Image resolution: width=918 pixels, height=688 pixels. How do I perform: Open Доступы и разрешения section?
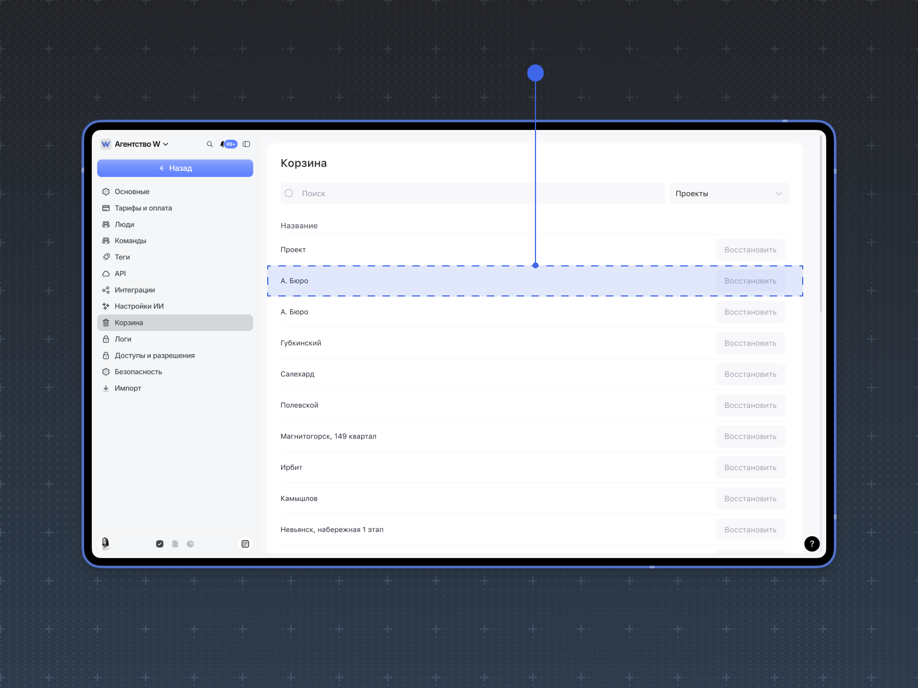(154, 355)
